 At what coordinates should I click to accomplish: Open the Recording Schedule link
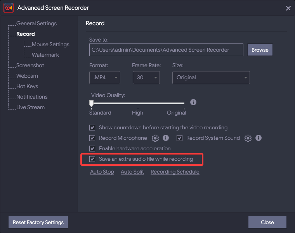(175, 172)
